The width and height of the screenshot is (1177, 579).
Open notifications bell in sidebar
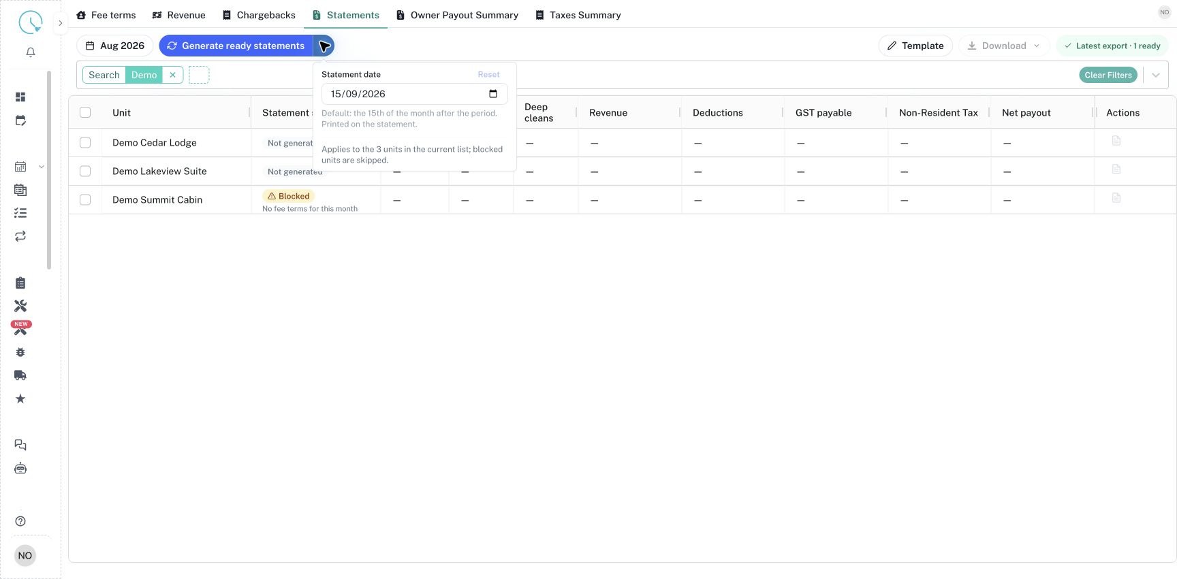[31, 52]
